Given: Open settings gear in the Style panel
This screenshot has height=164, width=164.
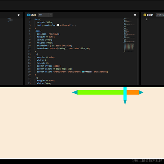Looking at the screenshot, I should point(135,15).
